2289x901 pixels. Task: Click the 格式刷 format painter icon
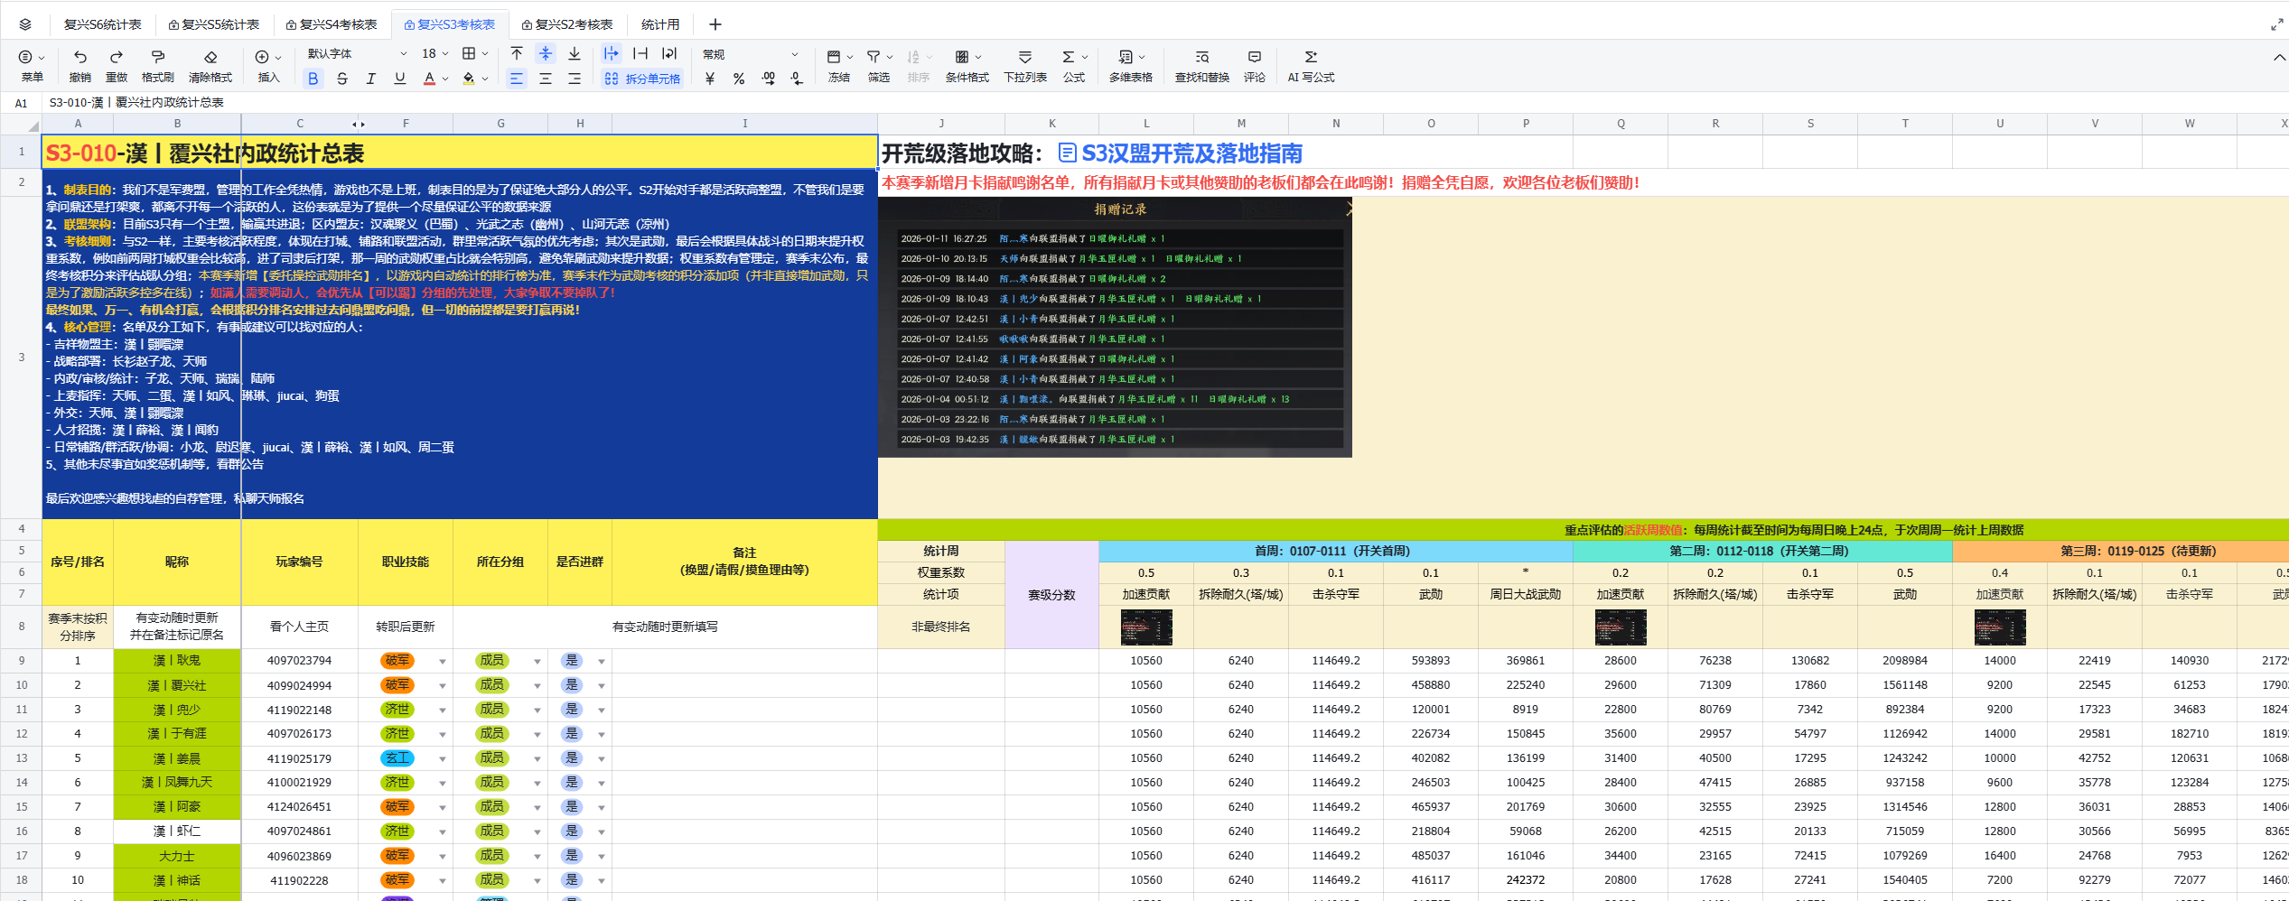157,57
